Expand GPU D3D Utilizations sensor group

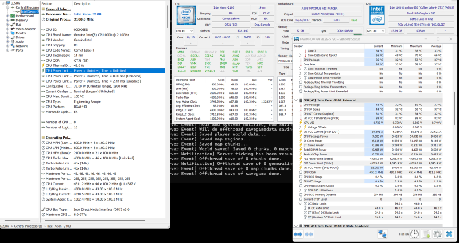(x=301, y=190)
